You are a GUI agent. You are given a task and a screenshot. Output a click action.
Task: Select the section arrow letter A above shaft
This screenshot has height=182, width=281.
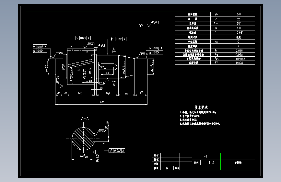pos(113,49)
